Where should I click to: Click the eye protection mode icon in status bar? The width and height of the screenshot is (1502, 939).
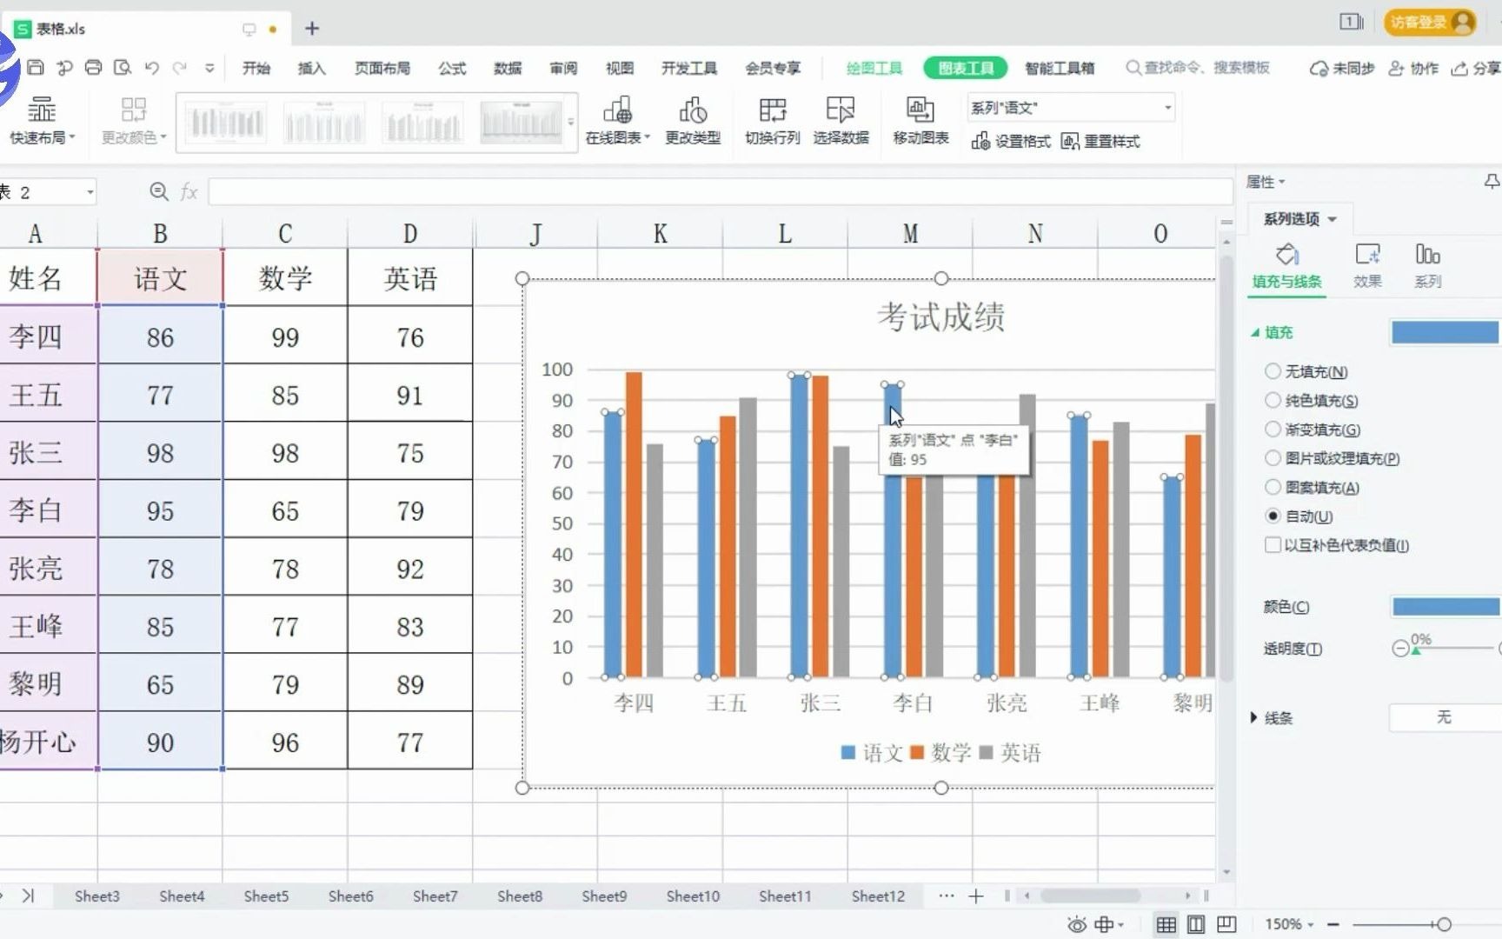(1076, 923)
